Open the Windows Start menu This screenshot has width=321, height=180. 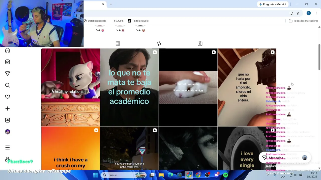click(x=96, y=175)
